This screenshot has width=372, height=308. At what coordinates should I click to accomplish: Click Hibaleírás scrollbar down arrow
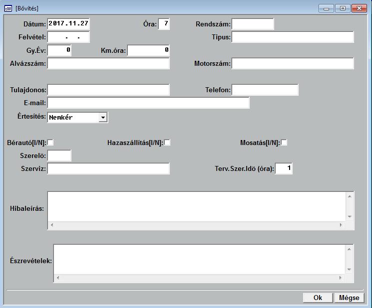pyautogui.click(x=350, y=217)
